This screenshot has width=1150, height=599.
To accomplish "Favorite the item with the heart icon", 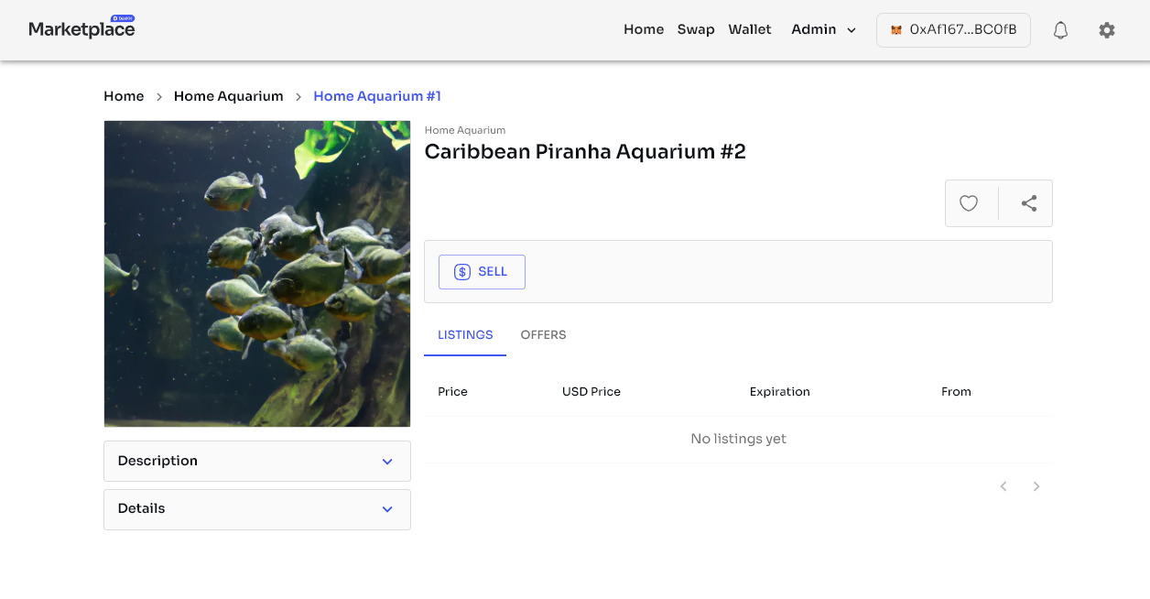I will pos(969,203).
